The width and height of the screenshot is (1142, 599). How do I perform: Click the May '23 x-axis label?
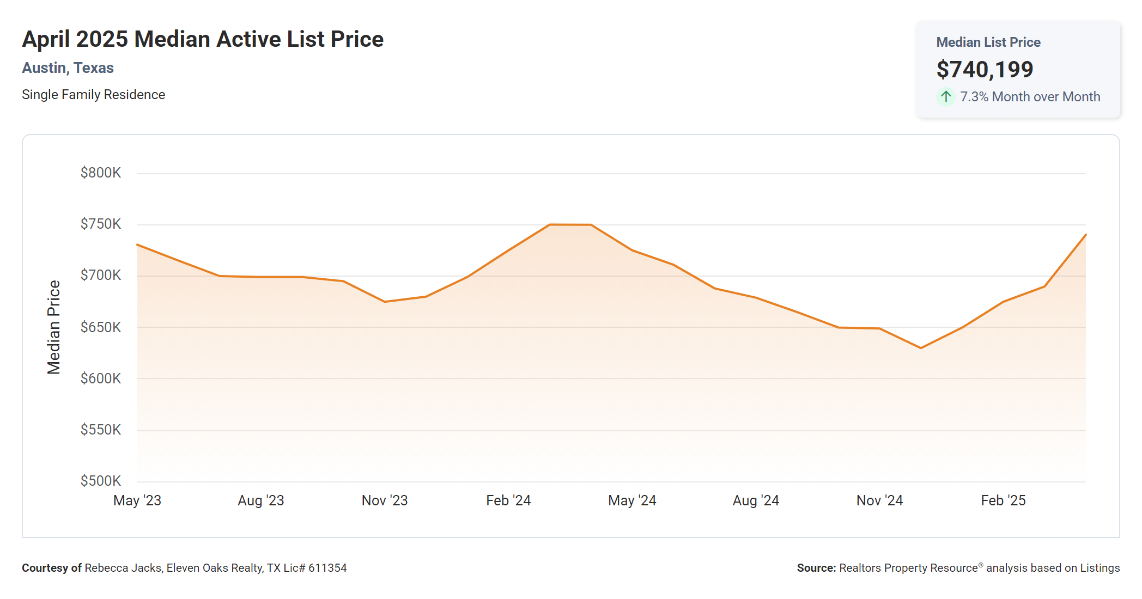137,500
